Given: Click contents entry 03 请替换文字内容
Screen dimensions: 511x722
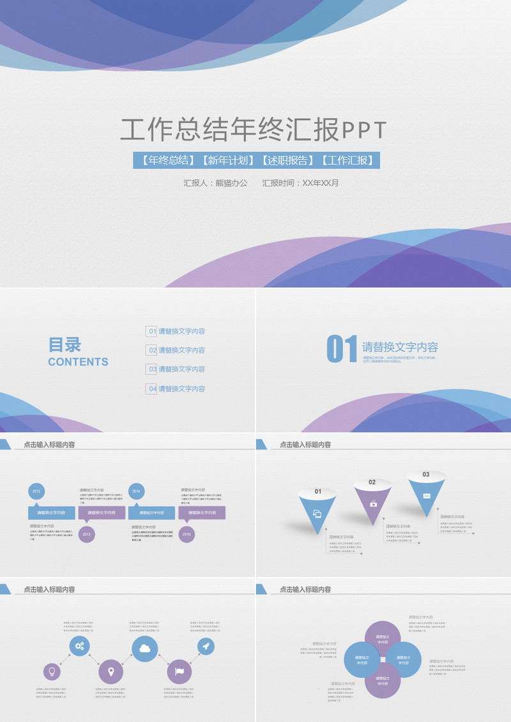Looking at the screenshot, I should [x=176, y=369].
